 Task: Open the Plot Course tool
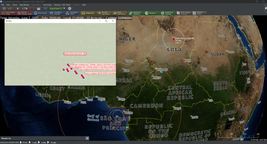pyautogui.click(x=40, y=13)
